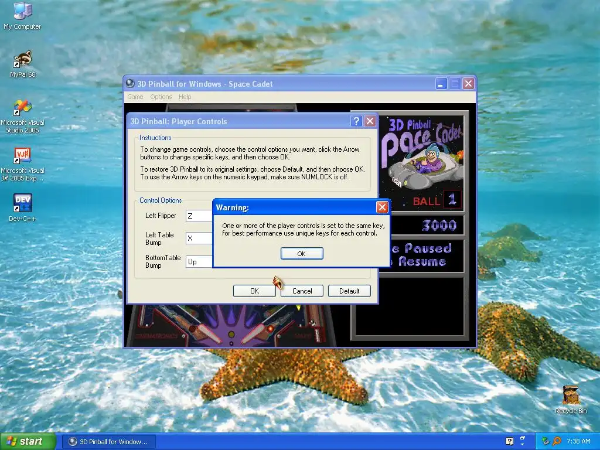The width and height of the screenshot is (600, 450).
Task: Restore settings with the Default button
Action: point(349,291)
